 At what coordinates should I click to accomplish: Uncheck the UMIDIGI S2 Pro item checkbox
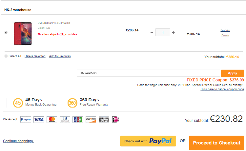click(6, 33)
